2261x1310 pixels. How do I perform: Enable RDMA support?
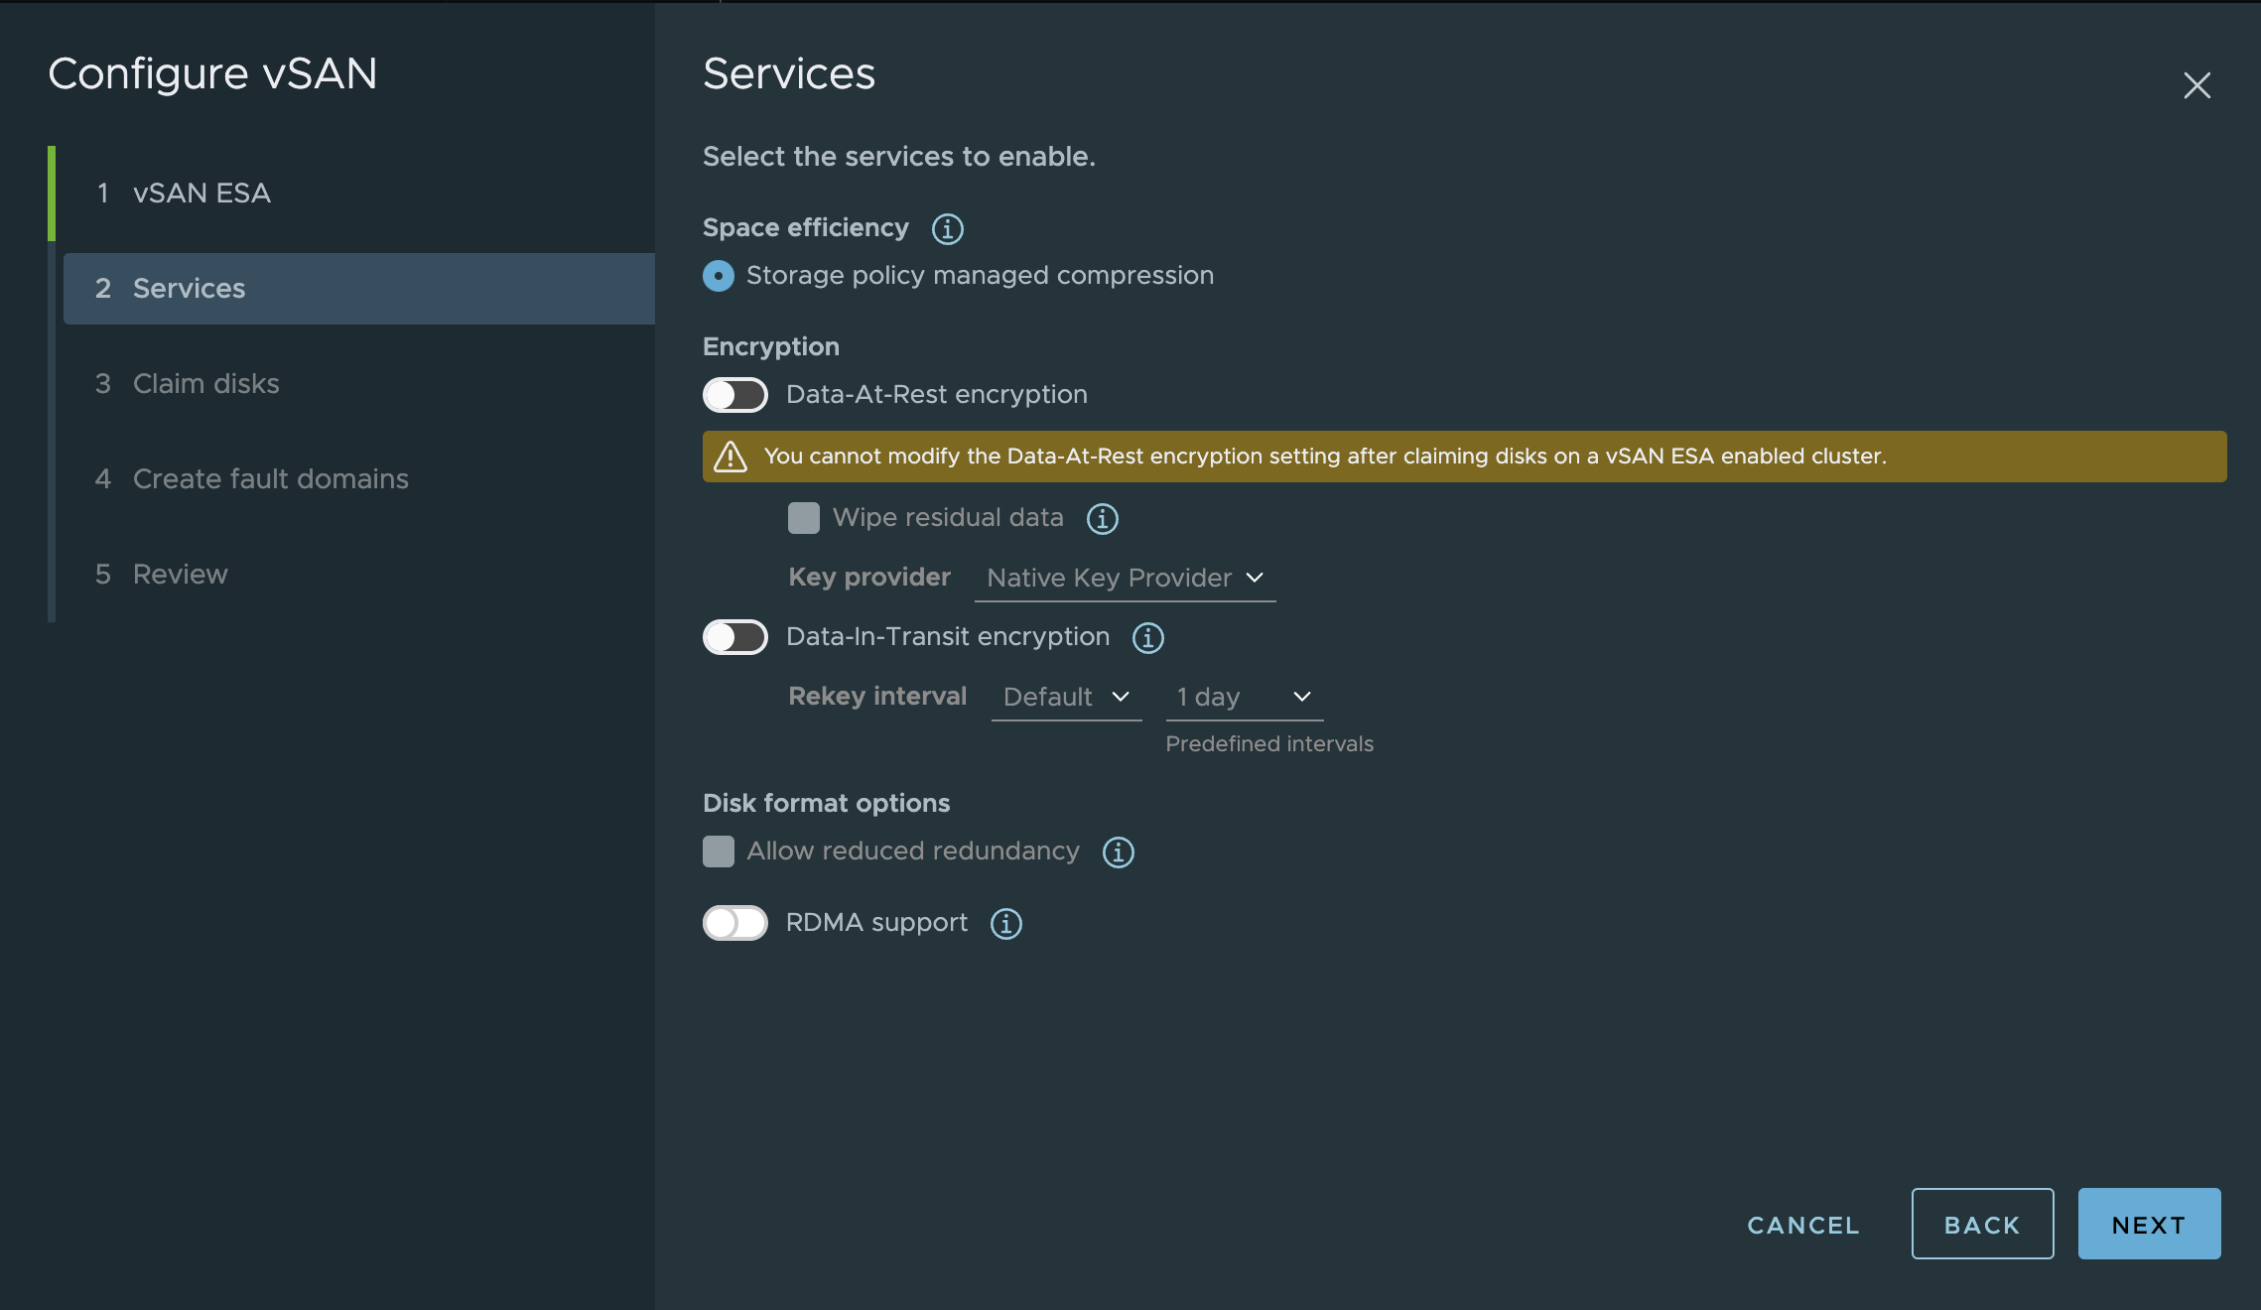click(x=734, y=923)
